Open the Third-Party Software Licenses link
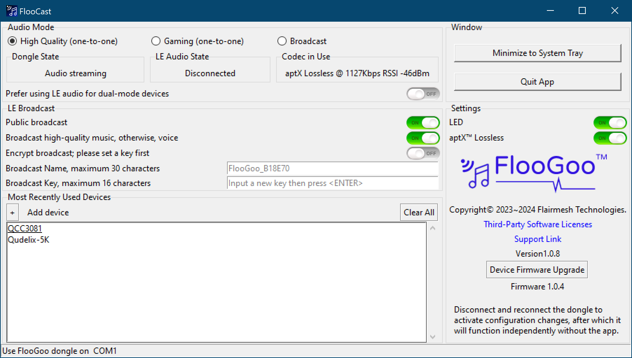Viewport: 632px width, 358px height. coord(537,224)
